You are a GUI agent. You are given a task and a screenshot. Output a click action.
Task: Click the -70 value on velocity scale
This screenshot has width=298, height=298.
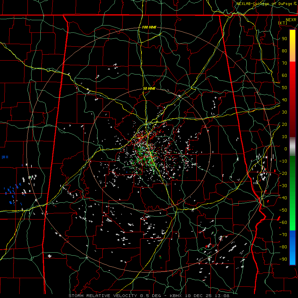tap(283, 235)
